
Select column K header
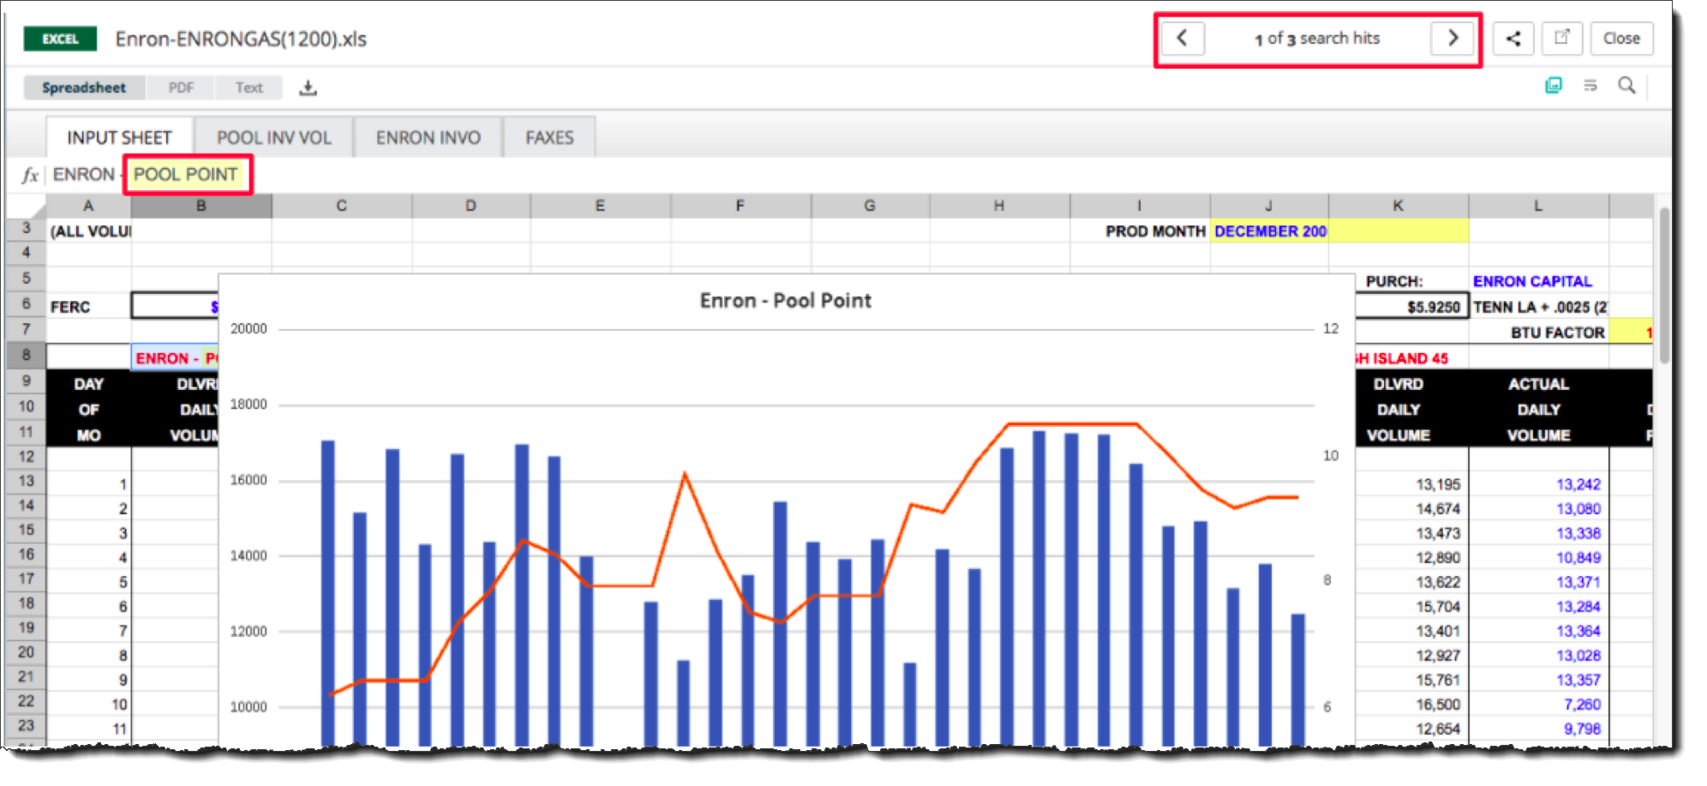coord(1399,206)
